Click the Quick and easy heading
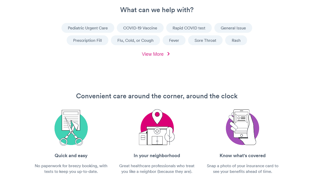316x193 pixels. (71, 156)
